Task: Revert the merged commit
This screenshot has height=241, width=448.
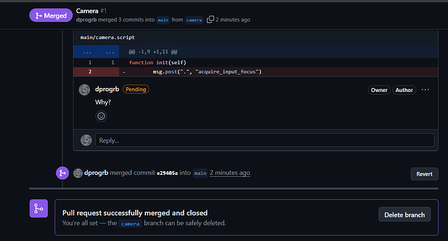Action: point(424,174)
